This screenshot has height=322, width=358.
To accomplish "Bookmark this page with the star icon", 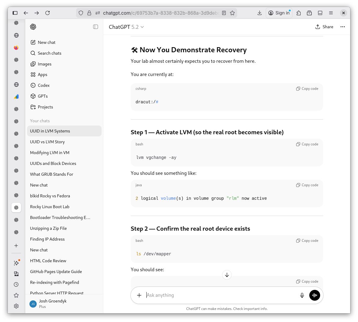I will [232, 13].
